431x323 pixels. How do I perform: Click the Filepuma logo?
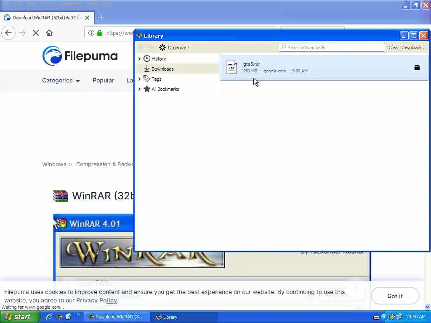(x=80, y=56)
